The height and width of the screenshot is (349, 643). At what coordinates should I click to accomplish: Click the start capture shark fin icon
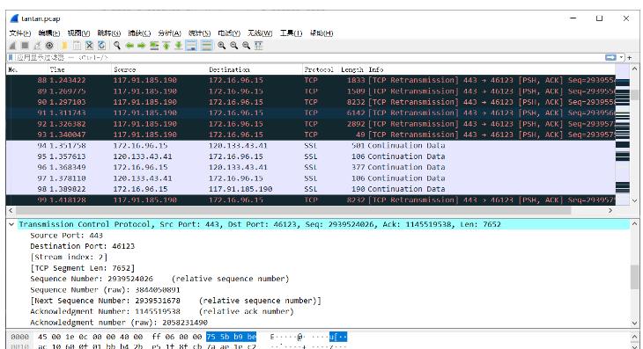pyautogui.click(x=12, y=46)
